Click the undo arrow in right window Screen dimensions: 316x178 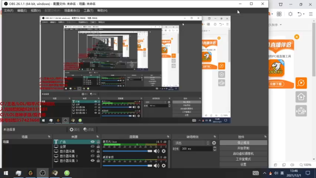[299, 14]
